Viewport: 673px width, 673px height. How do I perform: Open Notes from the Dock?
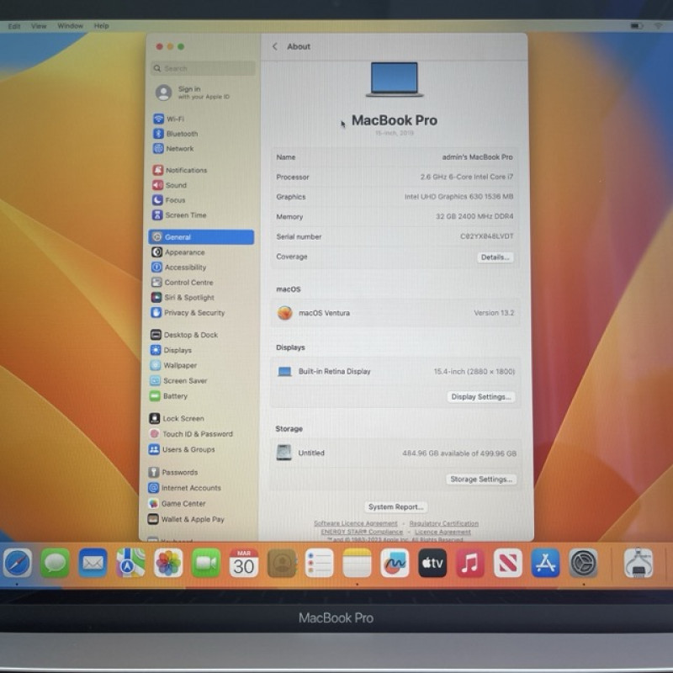(357, 563)
